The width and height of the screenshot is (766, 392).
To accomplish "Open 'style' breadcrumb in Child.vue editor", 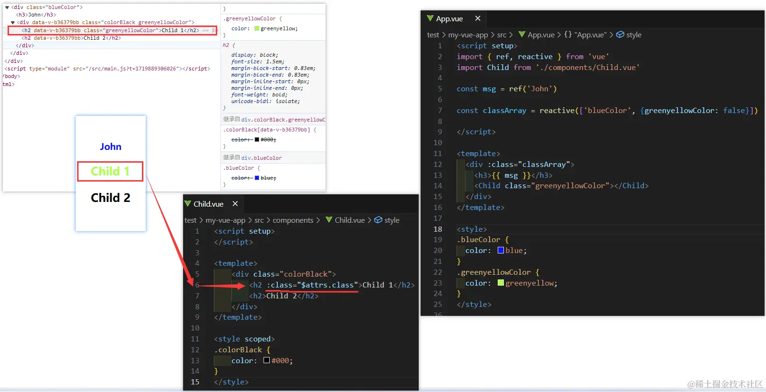I will click(x=392, y=220).
